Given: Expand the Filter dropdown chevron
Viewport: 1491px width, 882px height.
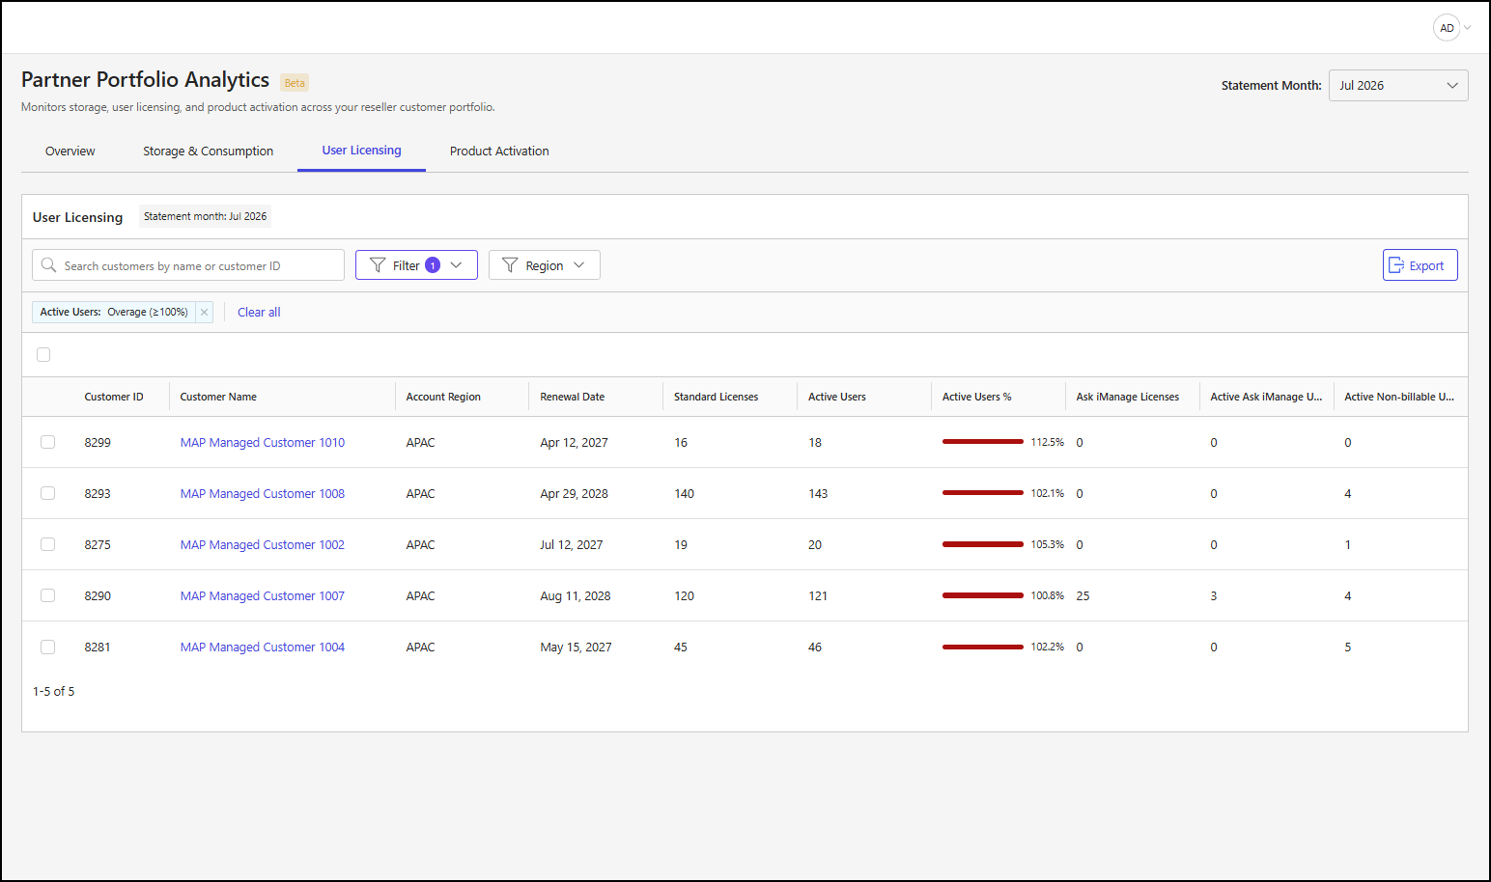Looking at the screenshot, I should [457, 265].
